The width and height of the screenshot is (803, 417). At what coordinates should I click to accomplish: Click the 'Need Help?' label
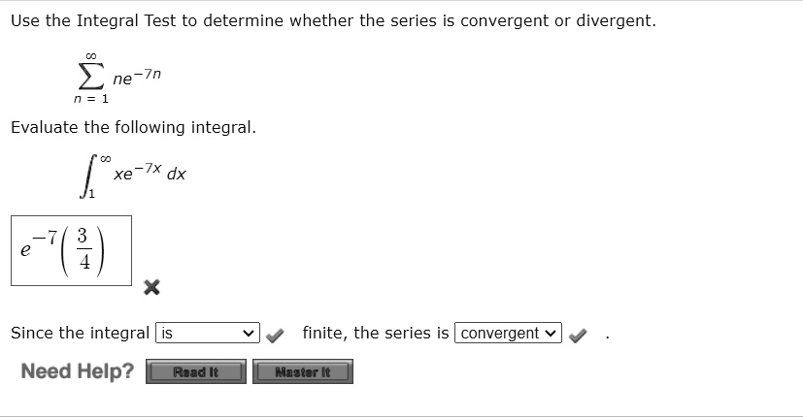pyautogui.click(x=78, y=371)
